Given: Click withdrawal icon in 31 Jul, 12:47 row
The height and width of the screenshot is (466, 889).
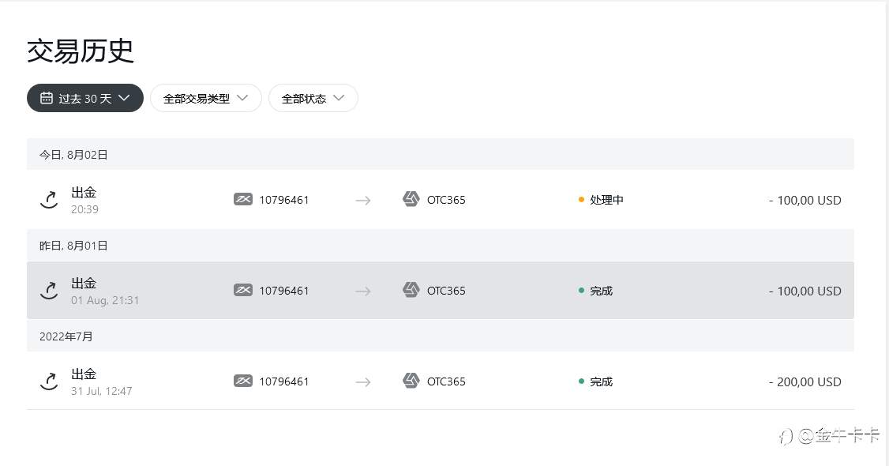Looking at the screenshot, I should tap(49, 381).
